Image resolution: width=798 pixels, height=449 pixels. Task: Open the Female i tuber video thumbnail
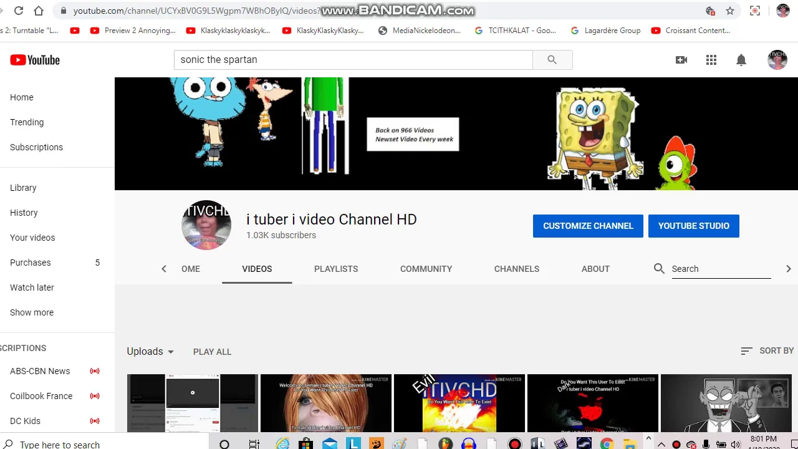[x=326, y=403]
